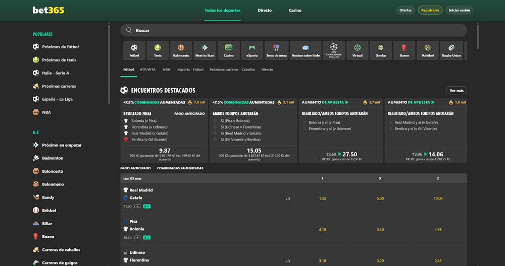Click the Ofertas button
The image size is (505, 266).
click(406, 10)
